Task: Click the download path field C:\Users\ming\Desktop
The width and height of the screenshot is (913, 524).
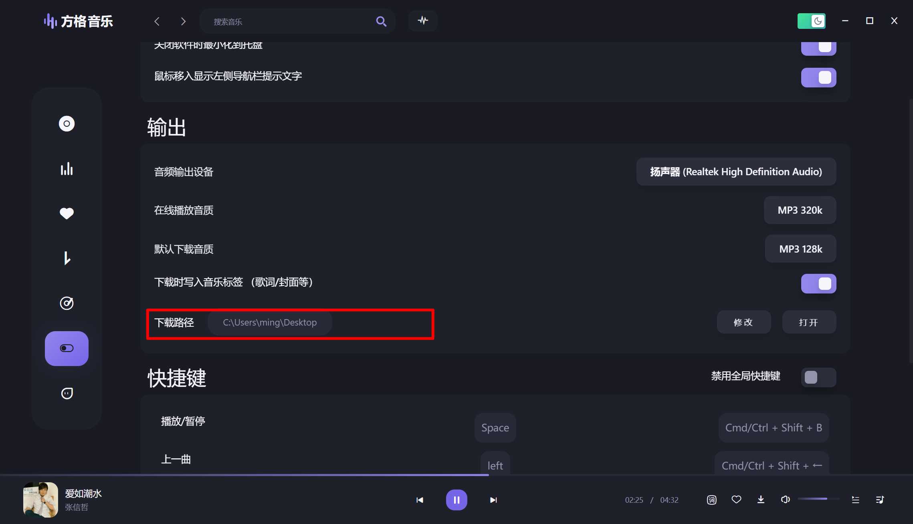Action: [270, 322]
